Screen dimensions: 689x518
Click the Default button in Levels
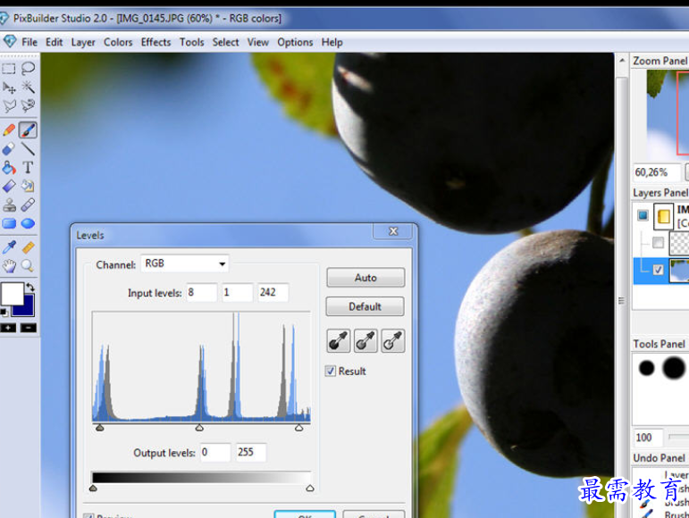point(365,306)
